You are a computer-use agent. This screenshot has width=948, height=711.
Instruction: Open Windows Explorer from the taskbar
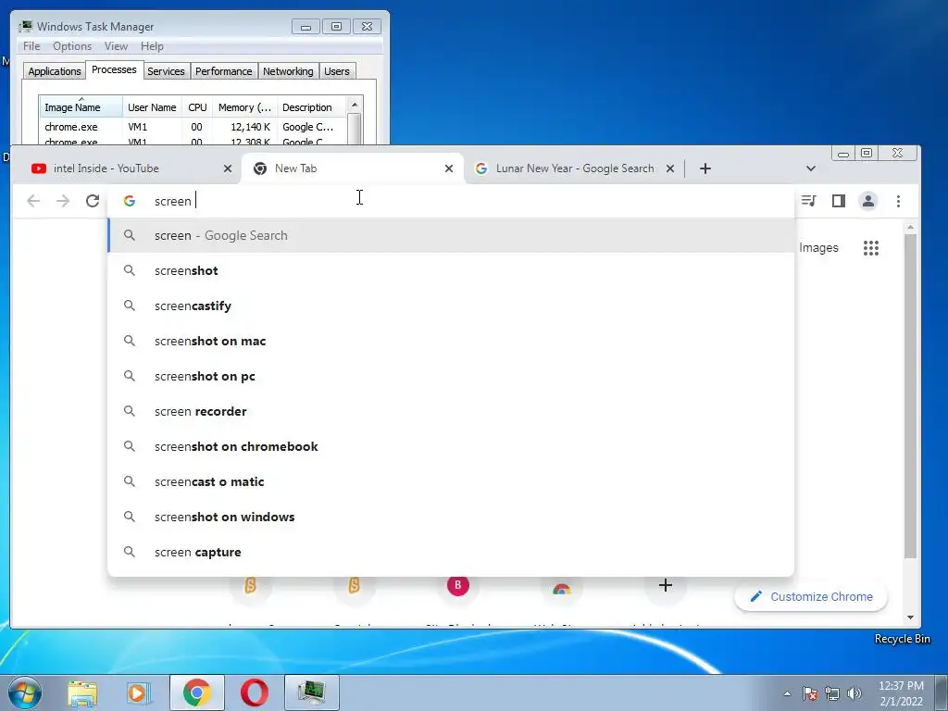point(82,692)
